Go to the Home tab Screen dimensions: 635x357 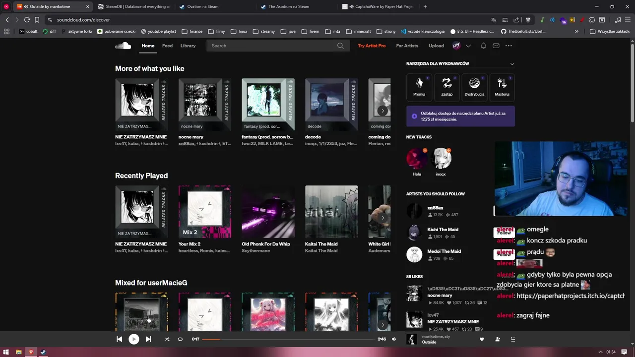click(x=148, y=46)
